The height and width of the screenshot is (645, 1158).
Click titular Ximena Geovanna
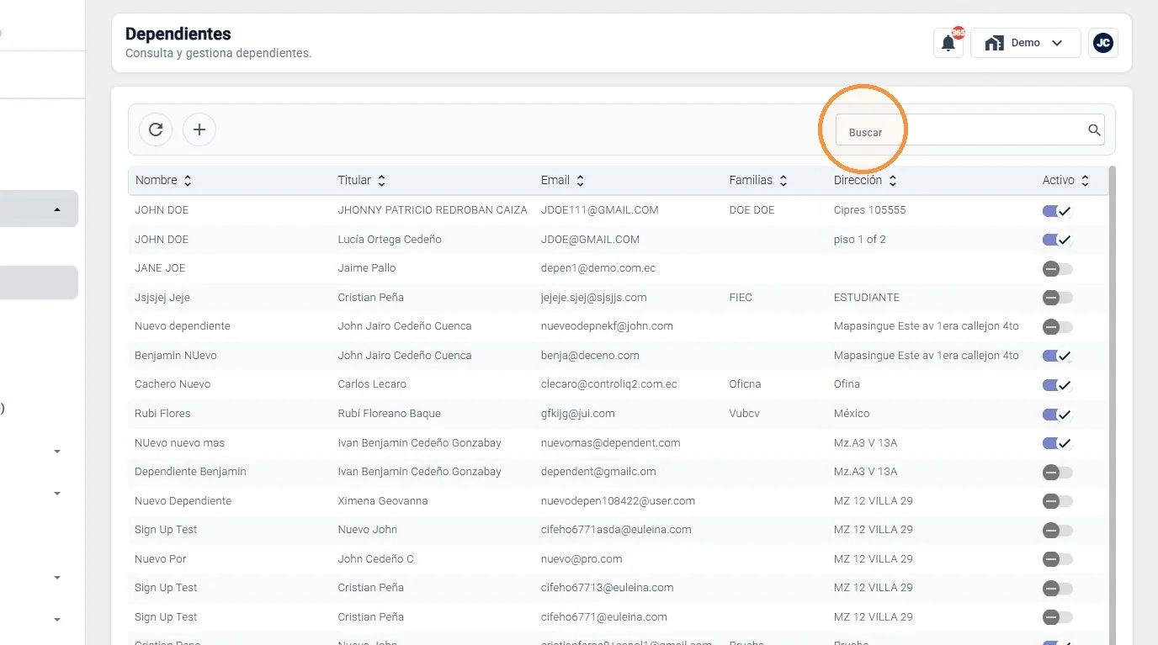coord(383,501)
